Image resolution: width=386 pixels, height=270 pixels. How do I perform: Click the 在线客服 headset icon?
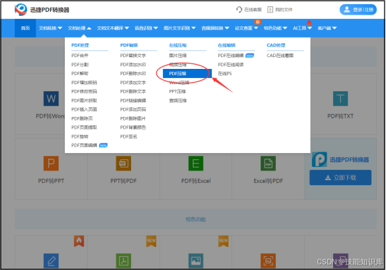point(239,10)
